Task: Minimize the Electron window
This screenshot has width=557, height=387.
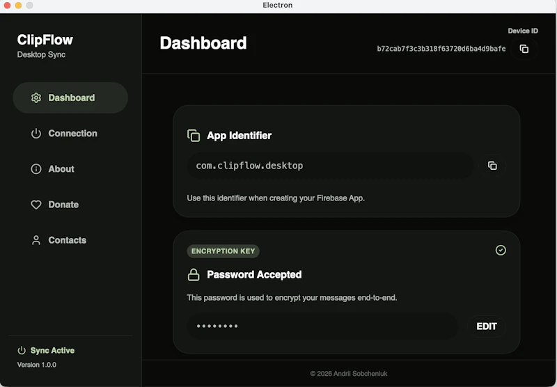Action: (19, 6)
